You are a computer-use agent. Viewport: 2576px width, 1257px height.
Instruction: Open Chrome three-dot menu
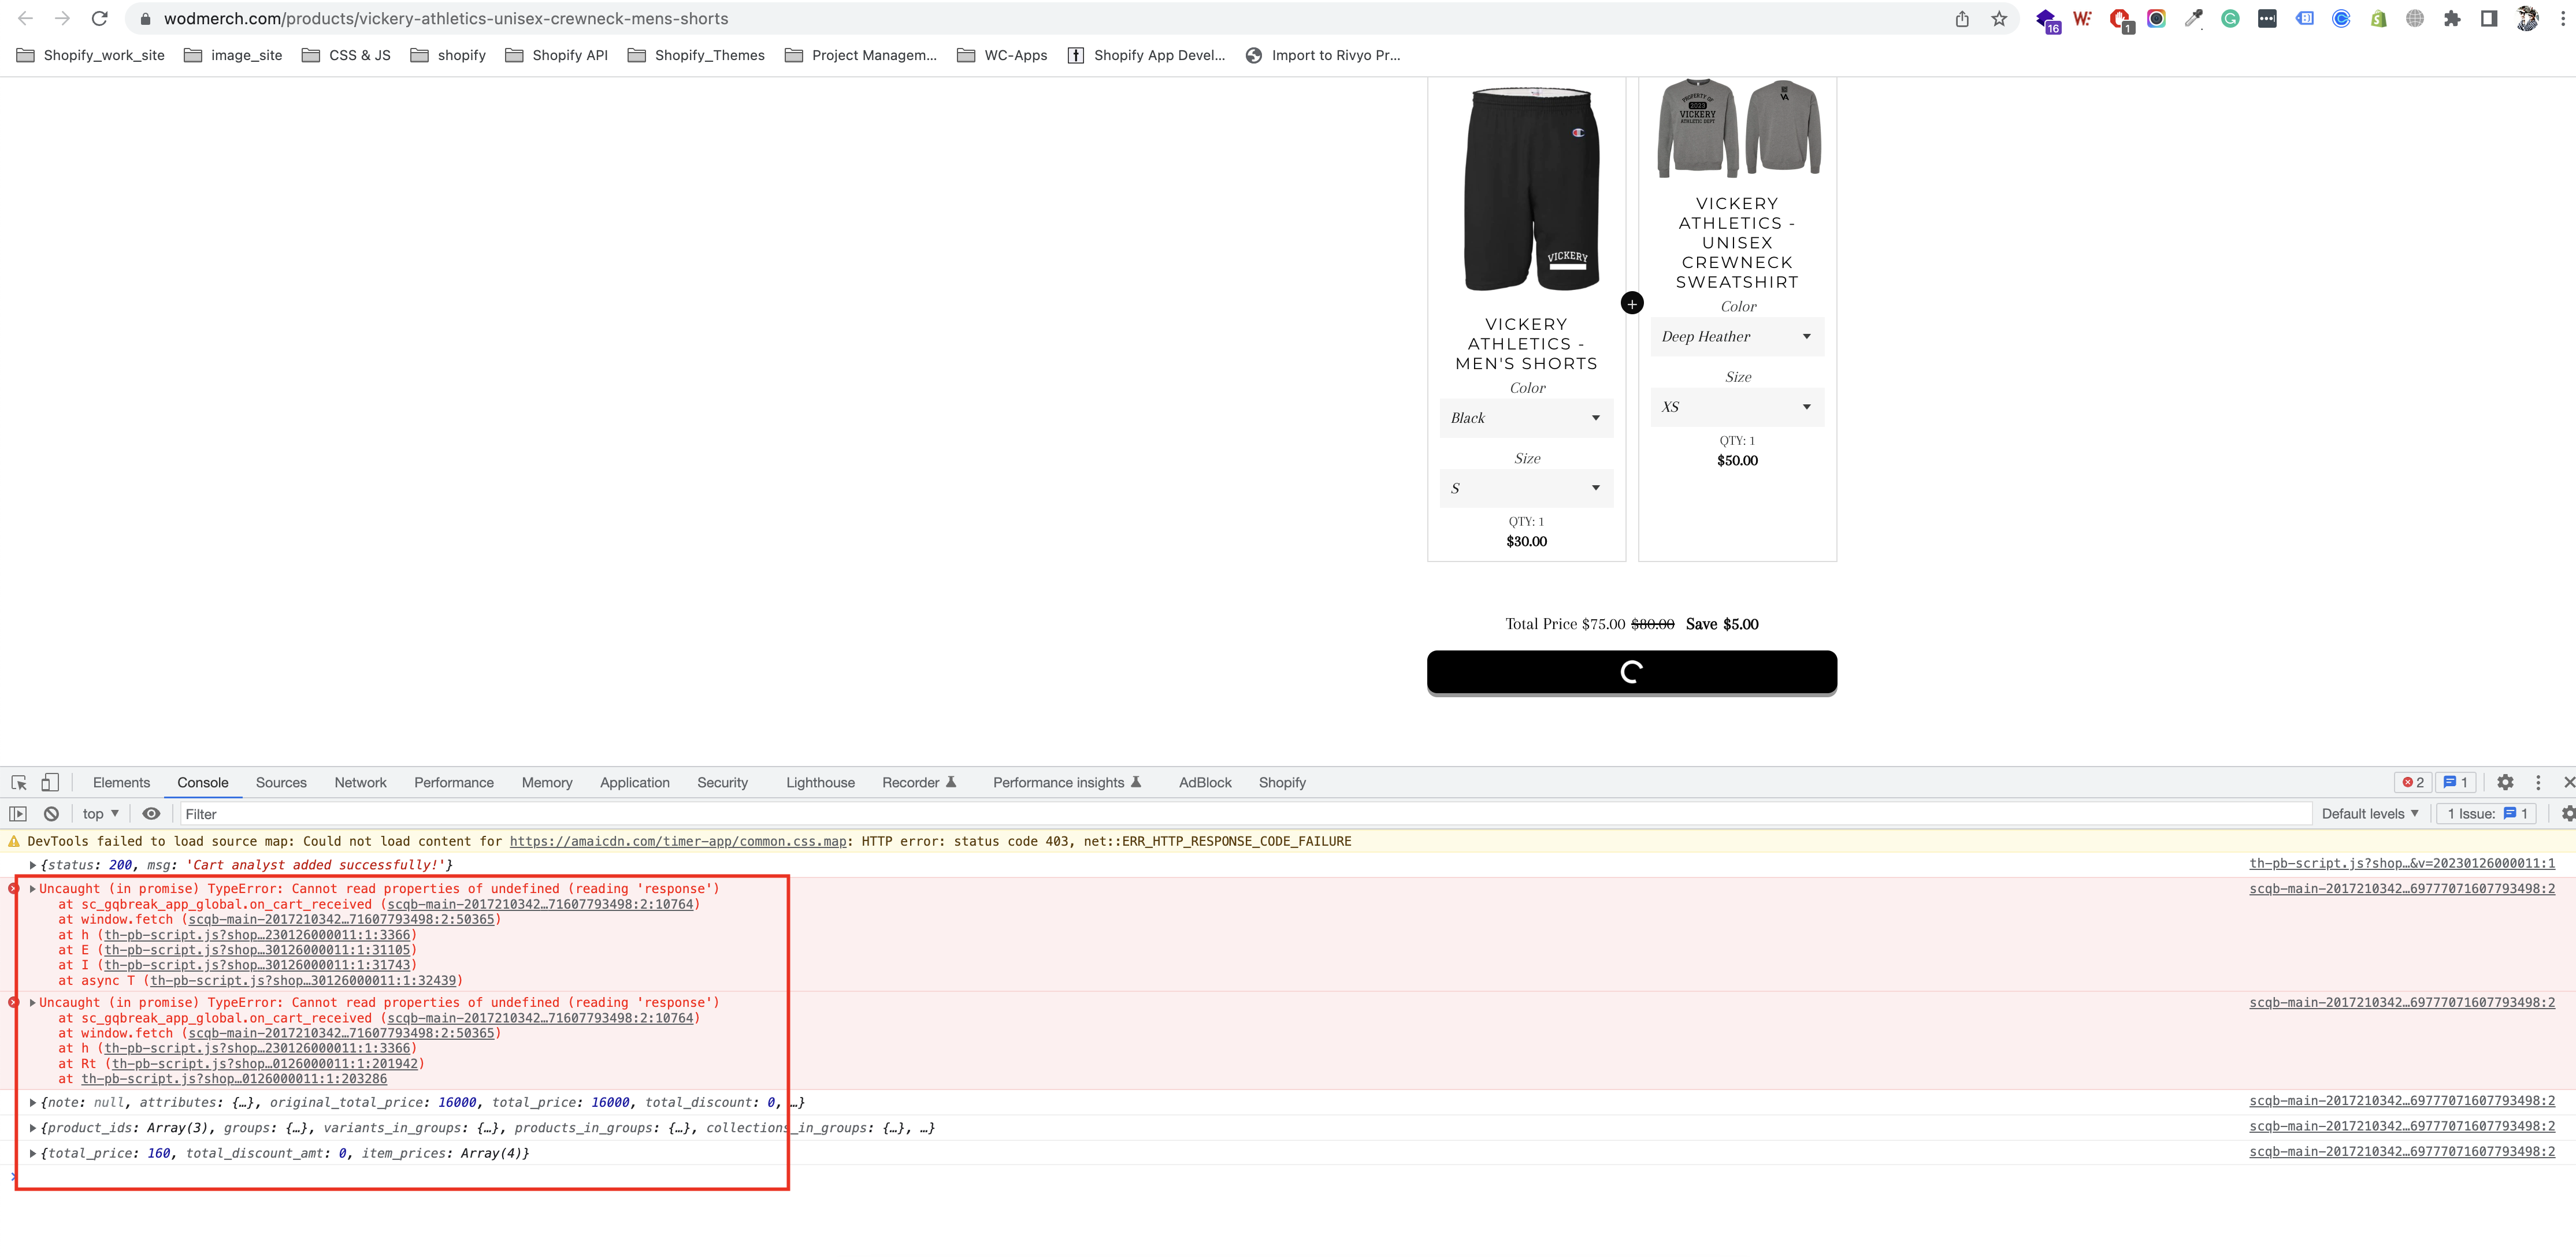click(2562, 18)
